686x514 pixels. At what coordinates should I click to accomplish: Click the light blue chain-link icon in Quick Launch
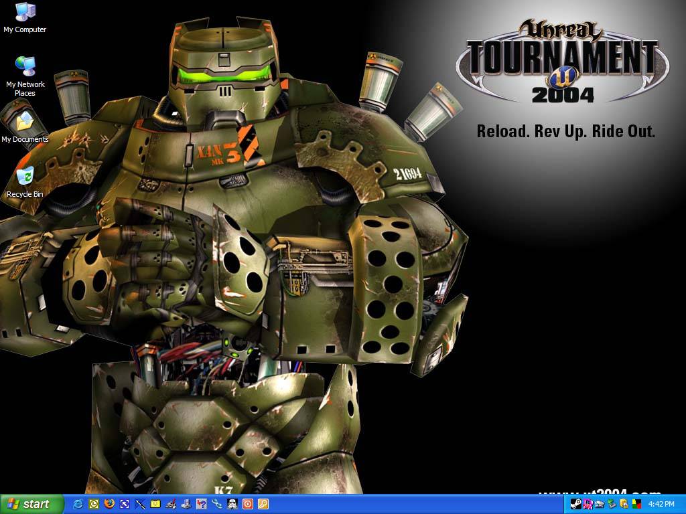(216, 504)
